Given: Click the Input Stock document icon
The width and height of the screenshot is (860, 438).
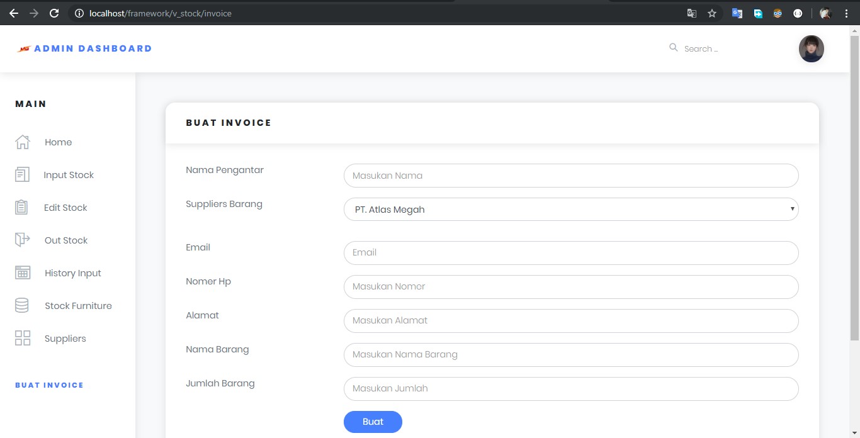Looking at the screenshot, I should pos(22,175).
